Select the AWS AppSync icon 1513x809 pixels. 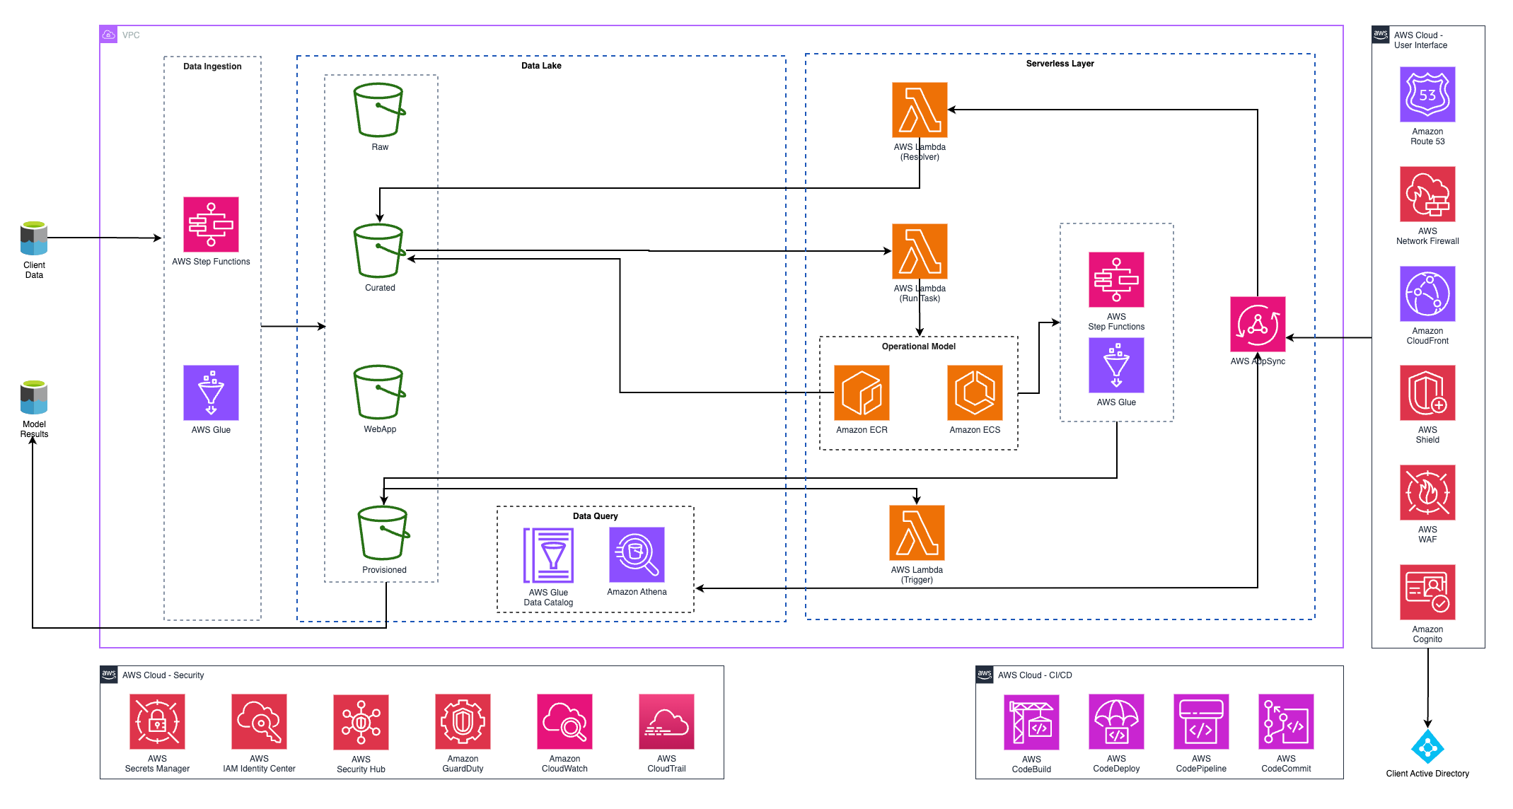1257,324
